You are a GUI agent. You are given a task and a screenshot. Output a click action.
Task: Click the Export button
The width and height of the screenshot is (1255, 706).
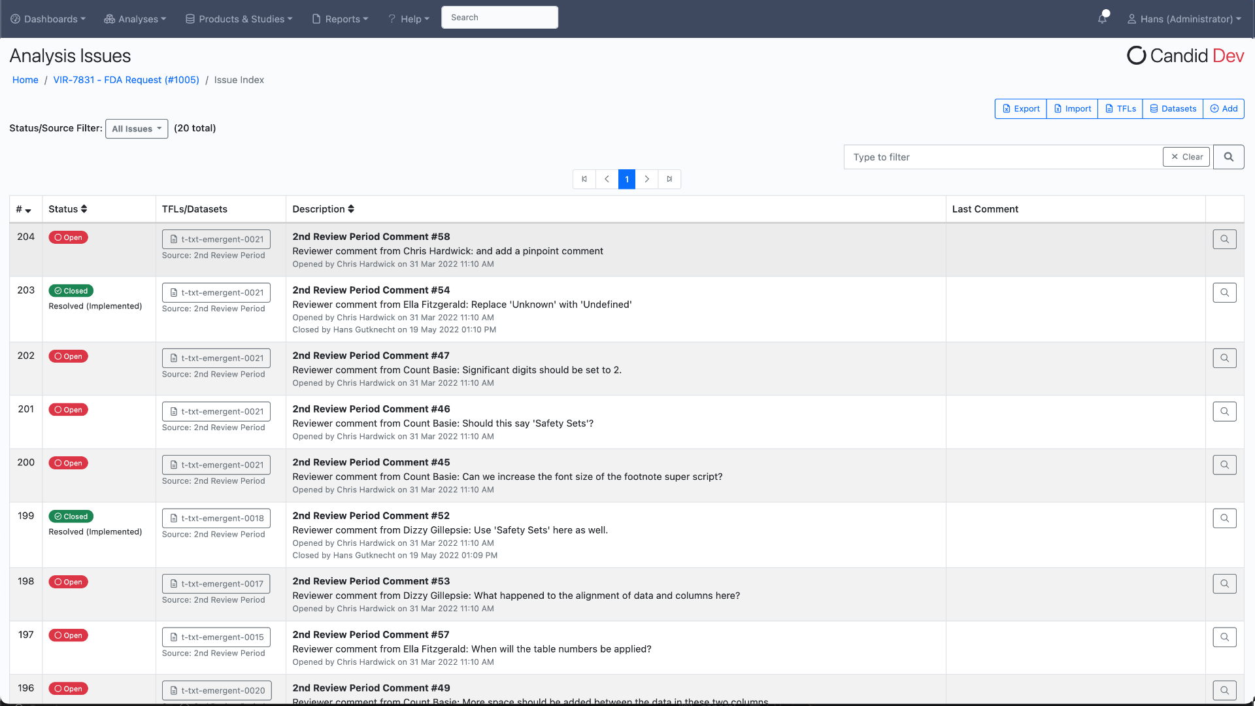click(1021, 109)
